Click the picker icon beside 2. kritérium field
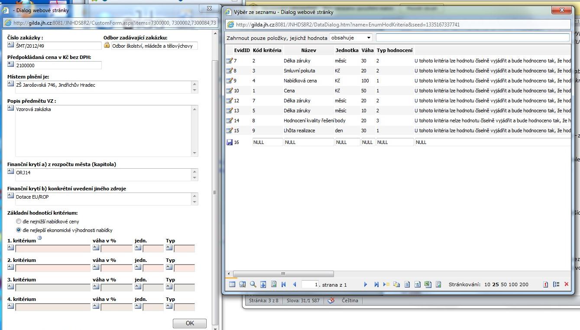This screenshot has width=580, height=330. tap(11, 267)
